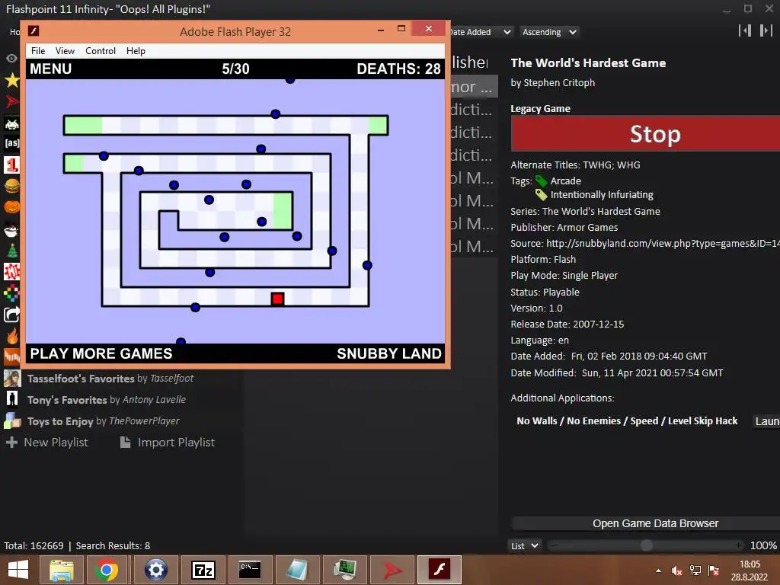The image size is (780, 585).
Task: Open the Ascending order dropdown
Action: (549, 32)
